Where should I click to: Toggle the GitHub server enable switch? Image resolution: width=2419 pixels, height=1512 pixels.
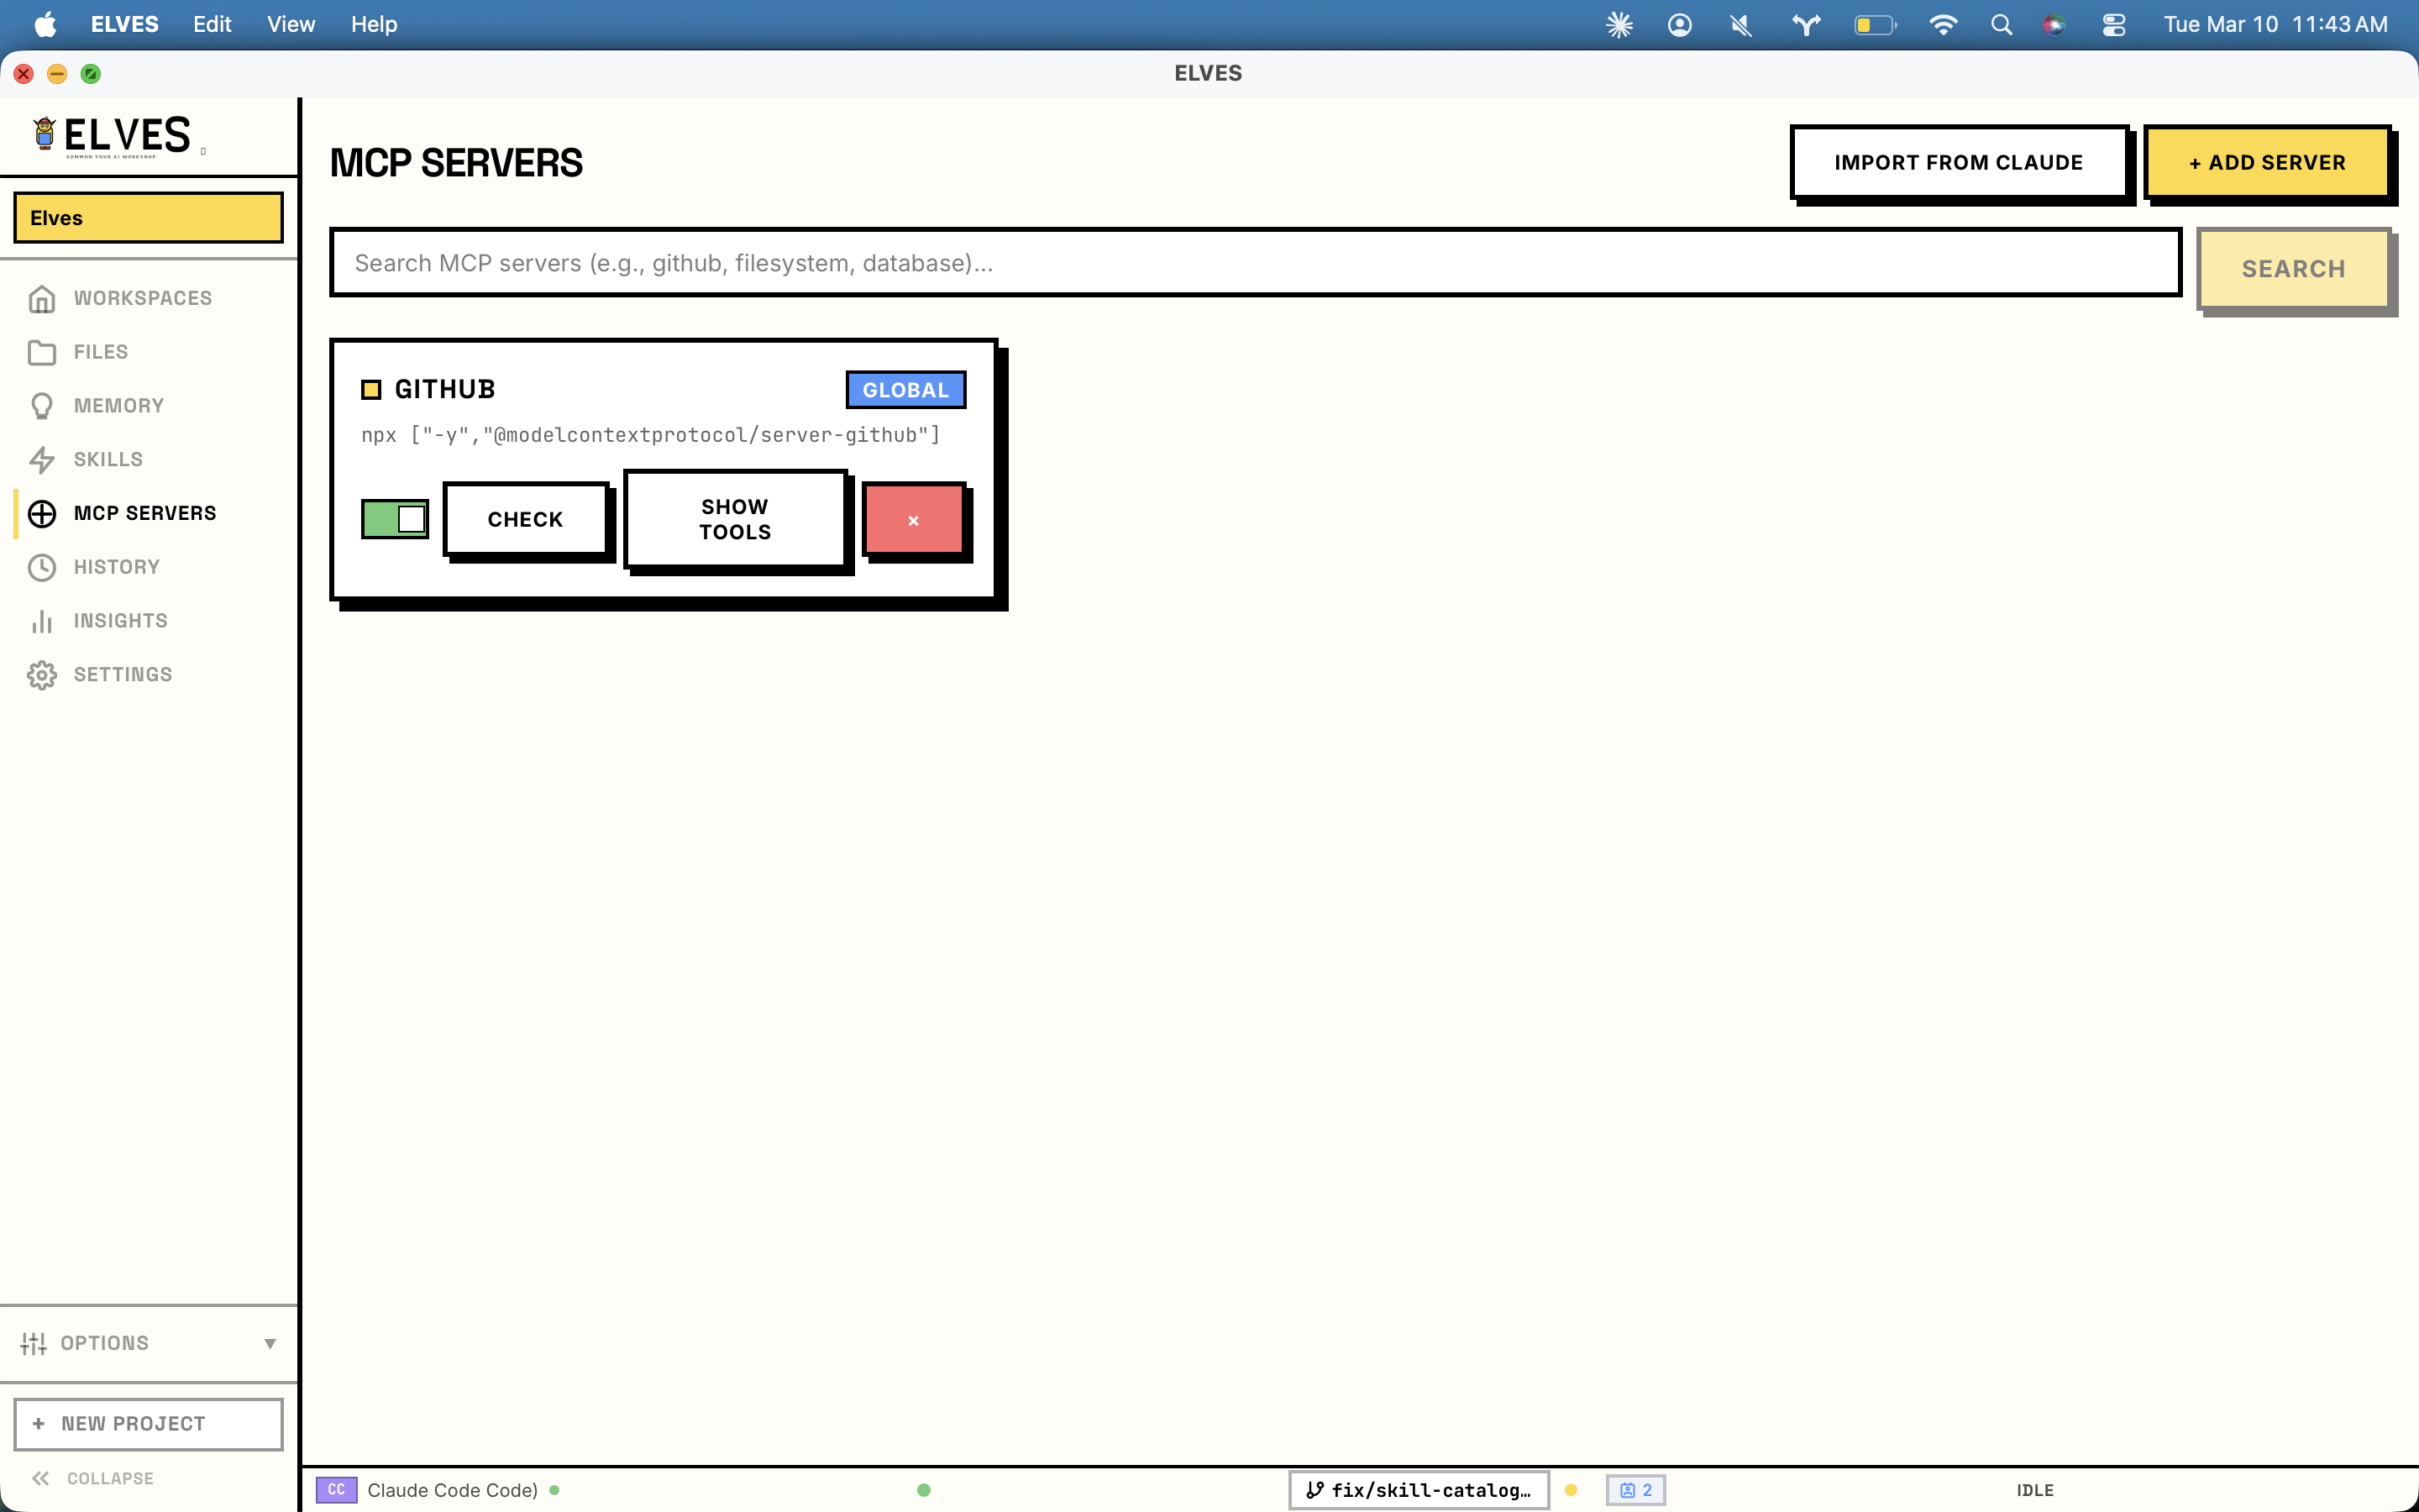click(395, 519)
